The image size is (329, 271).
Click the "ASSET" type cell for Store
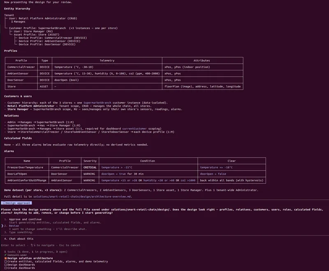click(44, 86)
